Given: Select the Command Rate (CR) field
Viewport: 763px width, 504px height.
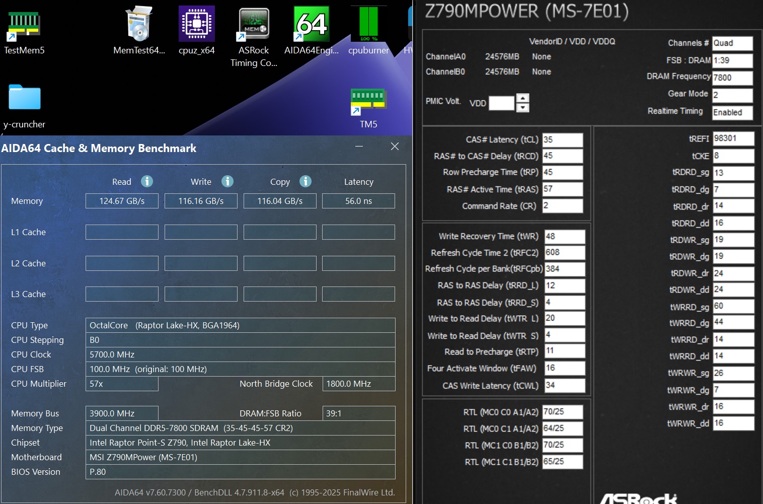Looking at the screenshot, I should pos(563,205).
